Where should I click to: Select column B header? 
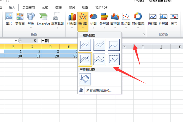click(x=13, y=47)
